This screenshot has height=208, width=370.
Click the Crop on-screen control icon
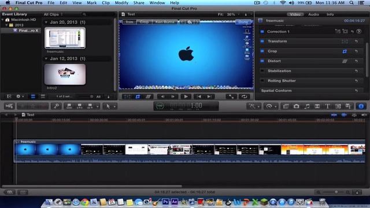pos(345,51)
